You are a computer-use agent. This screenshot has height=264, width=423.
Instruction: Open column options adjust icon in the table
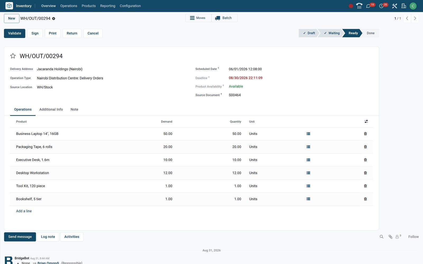click(x=366, y=121)
